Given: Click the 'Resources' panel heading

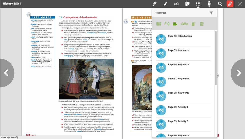Looking at the screenshot, I should coord(160,13).
